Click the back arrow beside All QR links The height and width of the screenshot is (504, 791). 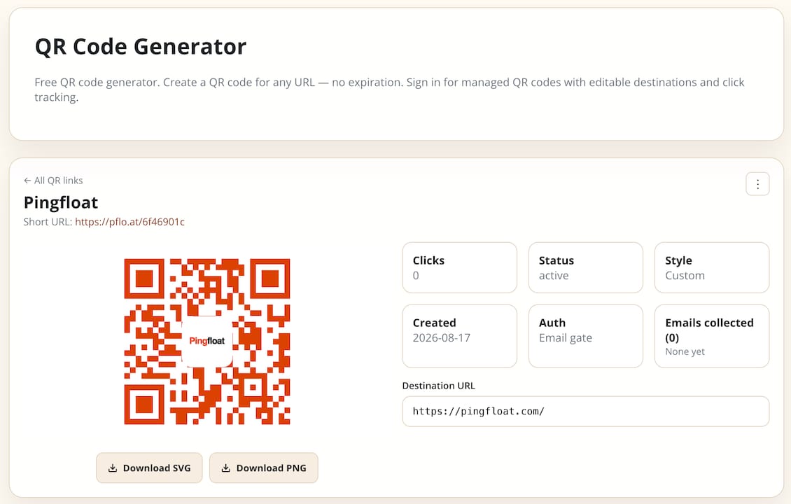click(27, 181)
